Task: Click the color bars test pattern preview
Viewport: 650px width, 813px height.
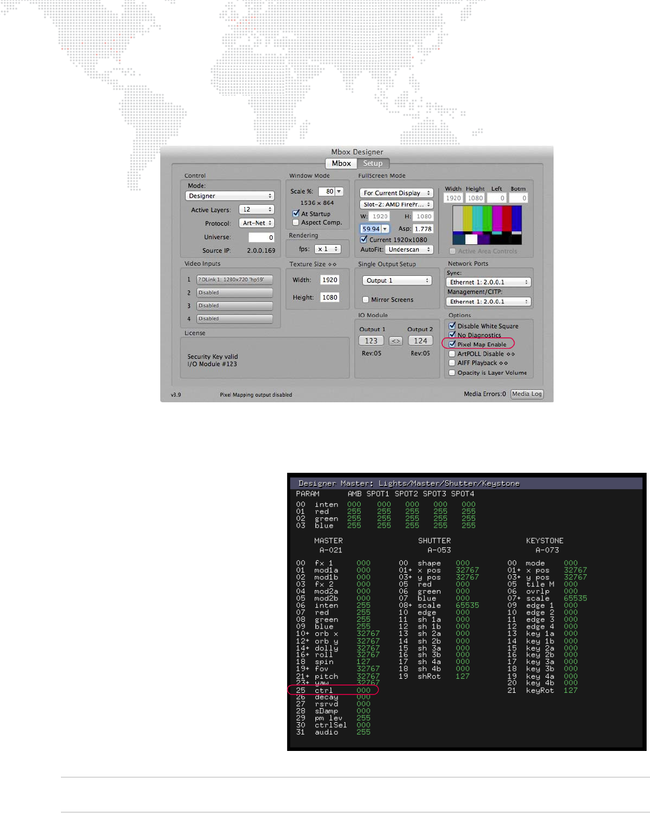Action: 487,225
